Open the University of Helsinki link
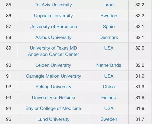This screenshot has width=152, height=124. [x=53, y=98]
